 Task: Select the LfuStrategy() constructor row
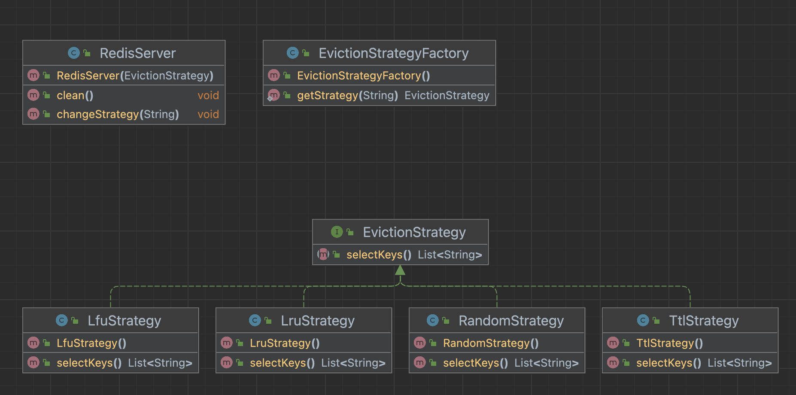coord(111,343)
